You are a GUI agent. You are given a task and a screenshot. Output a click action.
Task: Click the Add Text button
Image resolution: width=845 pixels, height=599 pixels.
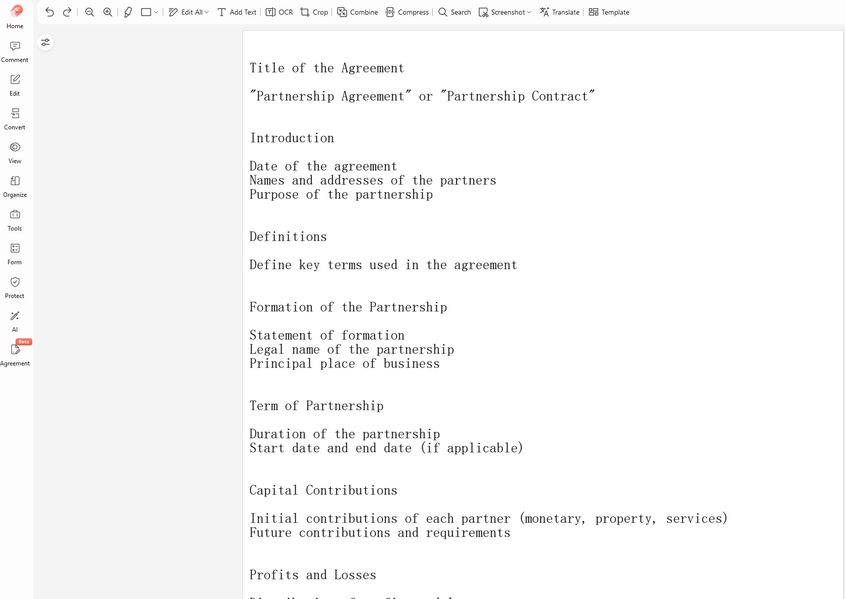click(236, 12)
